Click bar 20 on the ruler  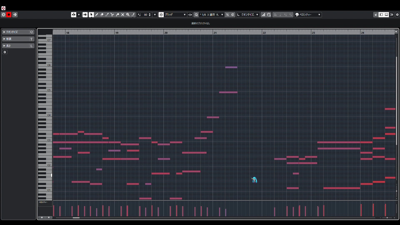[x=166, y=32]
